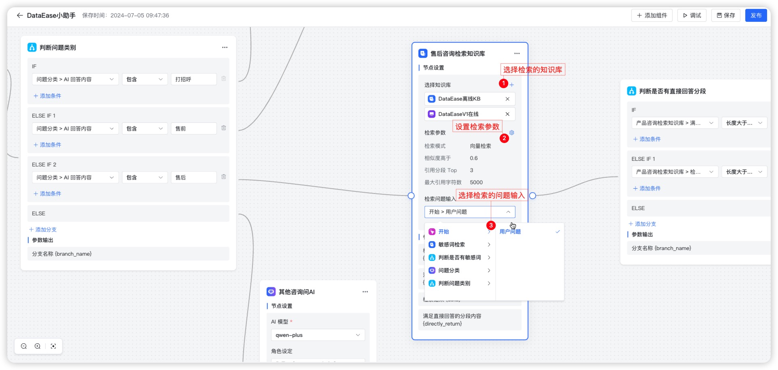The height and width of the screenshot is (370, 778).
Task: Click the zoom out icon at bottom left
Action: (23, 346)
